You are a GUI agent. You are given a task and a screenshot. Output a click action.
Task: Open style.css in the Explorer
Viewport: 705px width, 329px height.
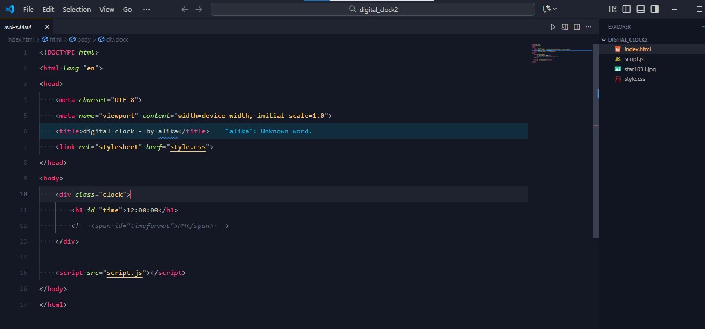[x=634, y=79]
